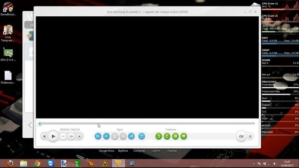The height and width of the screenshot is (168, 299).
Task: Cancel editing with the X button
Action: click(250, 136)
